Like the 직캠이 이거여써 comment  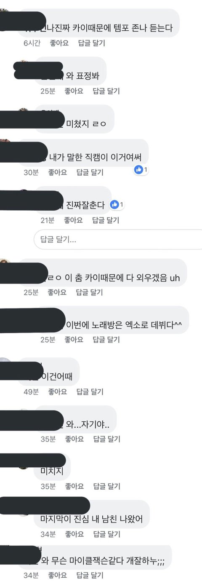(x=57, y=172)
